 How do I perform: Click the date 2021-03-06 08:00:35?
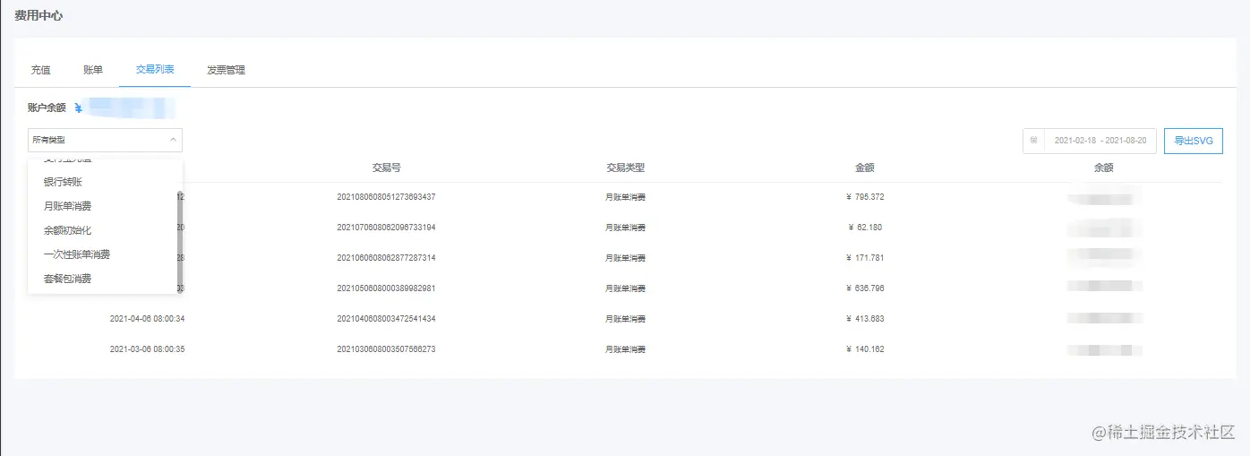[x=147, y=348]
